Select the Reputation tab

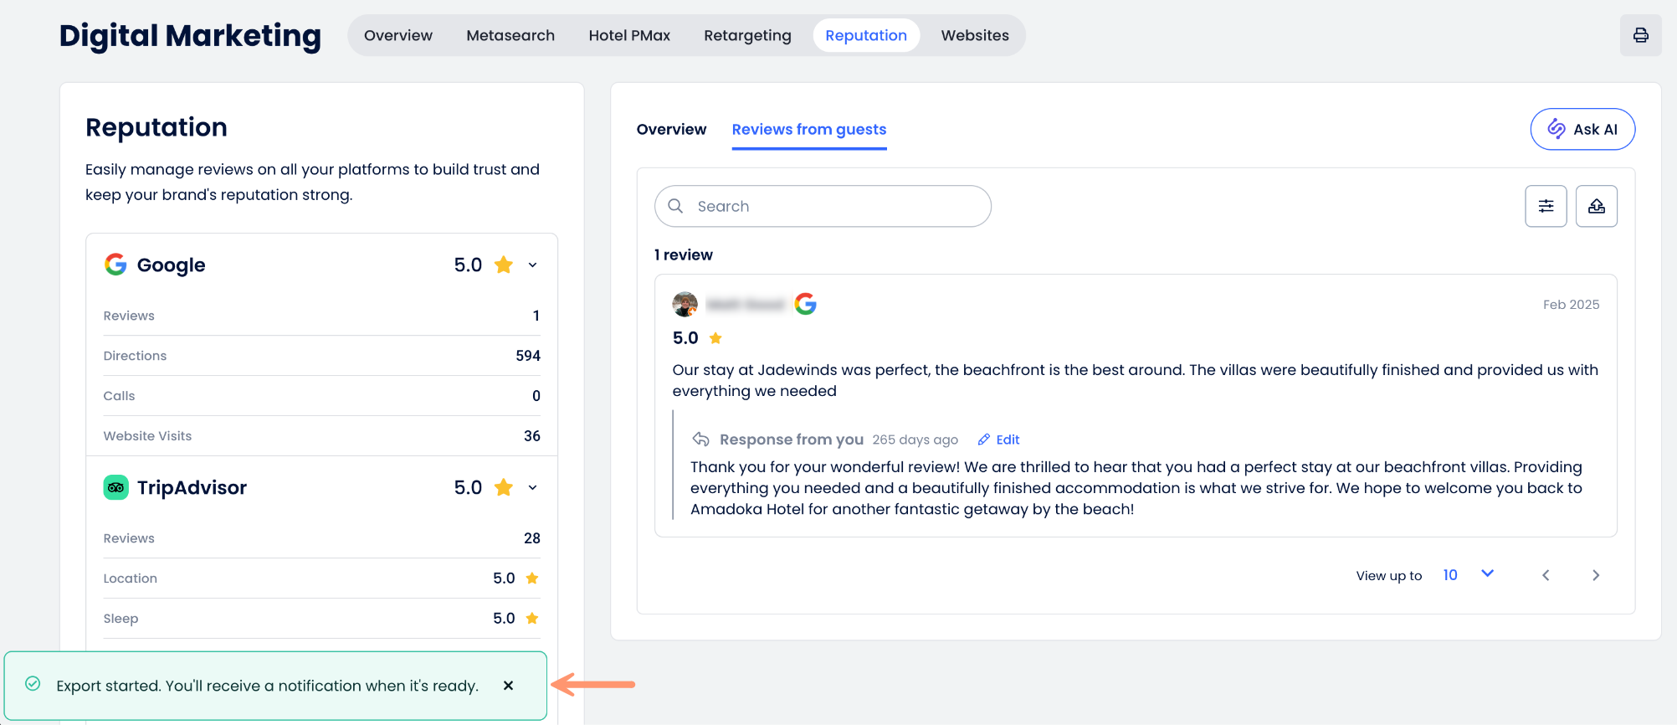[866, 35]
